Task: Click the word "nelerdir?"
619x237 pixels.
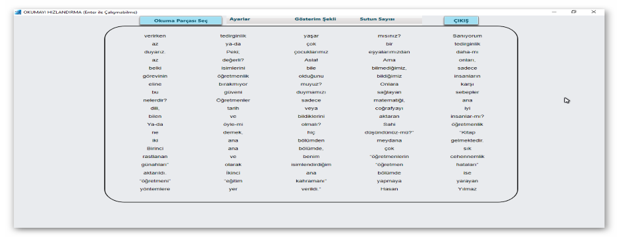Action: coord(155,100)
